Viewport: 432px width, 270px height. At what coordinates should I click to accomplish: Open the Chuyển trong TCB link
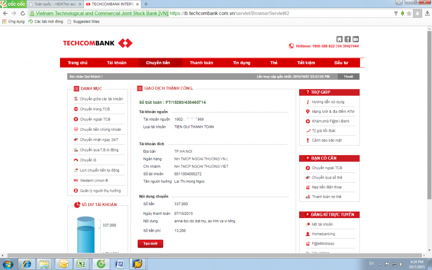[x=95, y=109]
